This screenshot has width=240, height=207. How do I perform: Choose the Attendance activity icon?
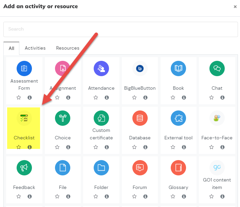tap(101, 68)
